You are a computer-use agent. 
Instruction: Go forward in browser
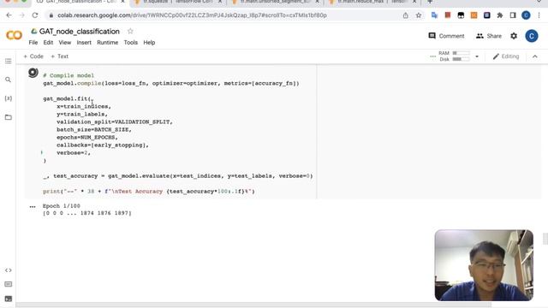click(21, 15)
